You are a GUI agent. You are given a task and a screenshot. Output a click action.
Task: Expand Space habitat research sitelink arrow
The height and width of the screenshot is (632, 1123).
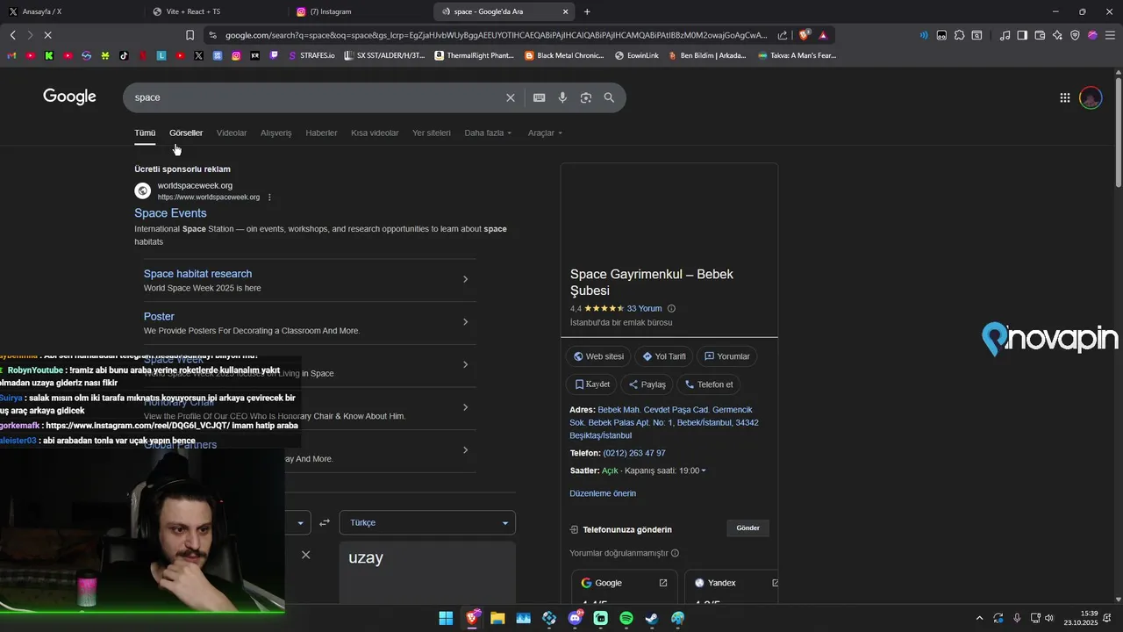point(465,279)
